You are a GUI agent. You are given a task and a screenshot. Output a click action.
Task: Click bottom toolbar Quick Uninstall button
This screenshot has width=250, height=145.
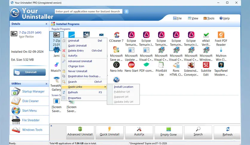[x=109, y=132]
